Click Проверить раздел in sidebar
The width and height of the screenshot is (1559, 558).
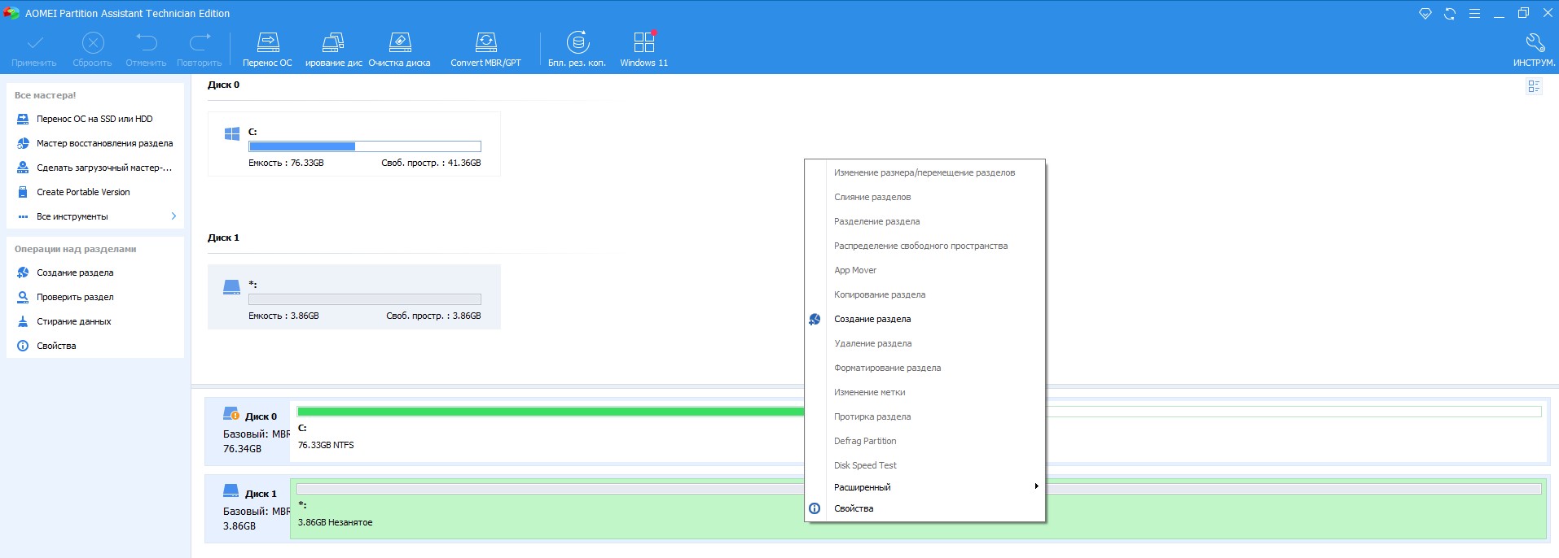click(x=75, y=297)
